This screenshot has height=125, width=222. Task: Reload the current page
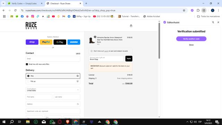pyautogui.click(x=15, y=10)
